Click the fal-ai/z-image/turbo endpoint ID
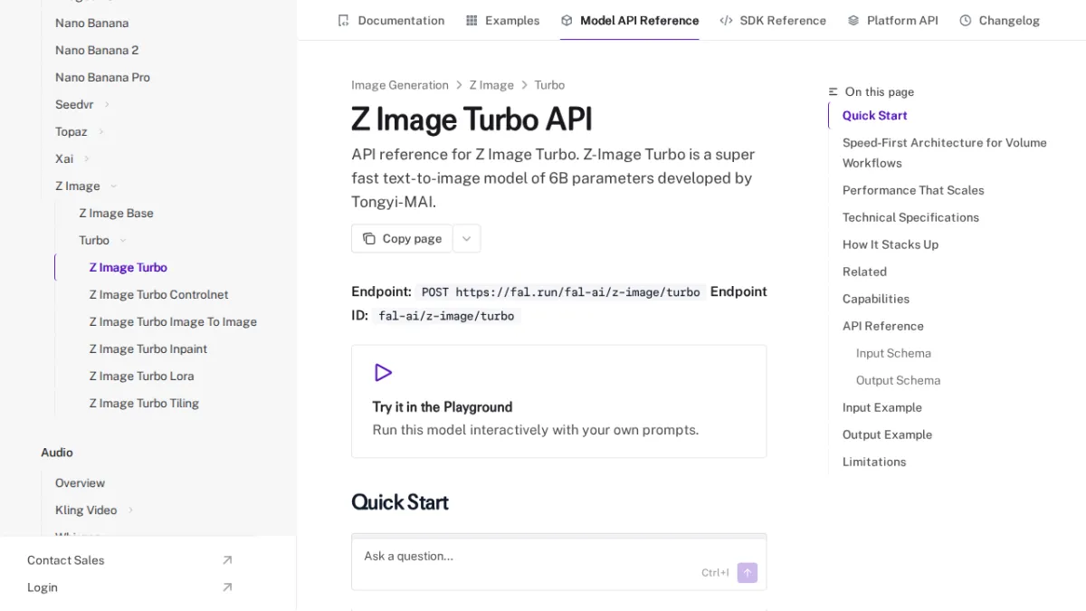This screenshot has width=1086, height=611. pos(446,316)
